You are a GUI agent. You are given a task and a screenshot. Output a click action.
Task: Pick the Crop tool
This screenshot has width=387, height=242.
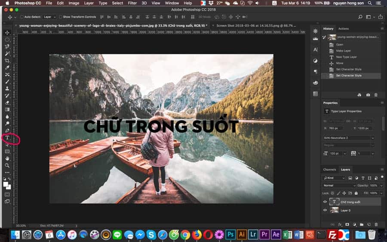pyautogui.click(x=7, y=61)
